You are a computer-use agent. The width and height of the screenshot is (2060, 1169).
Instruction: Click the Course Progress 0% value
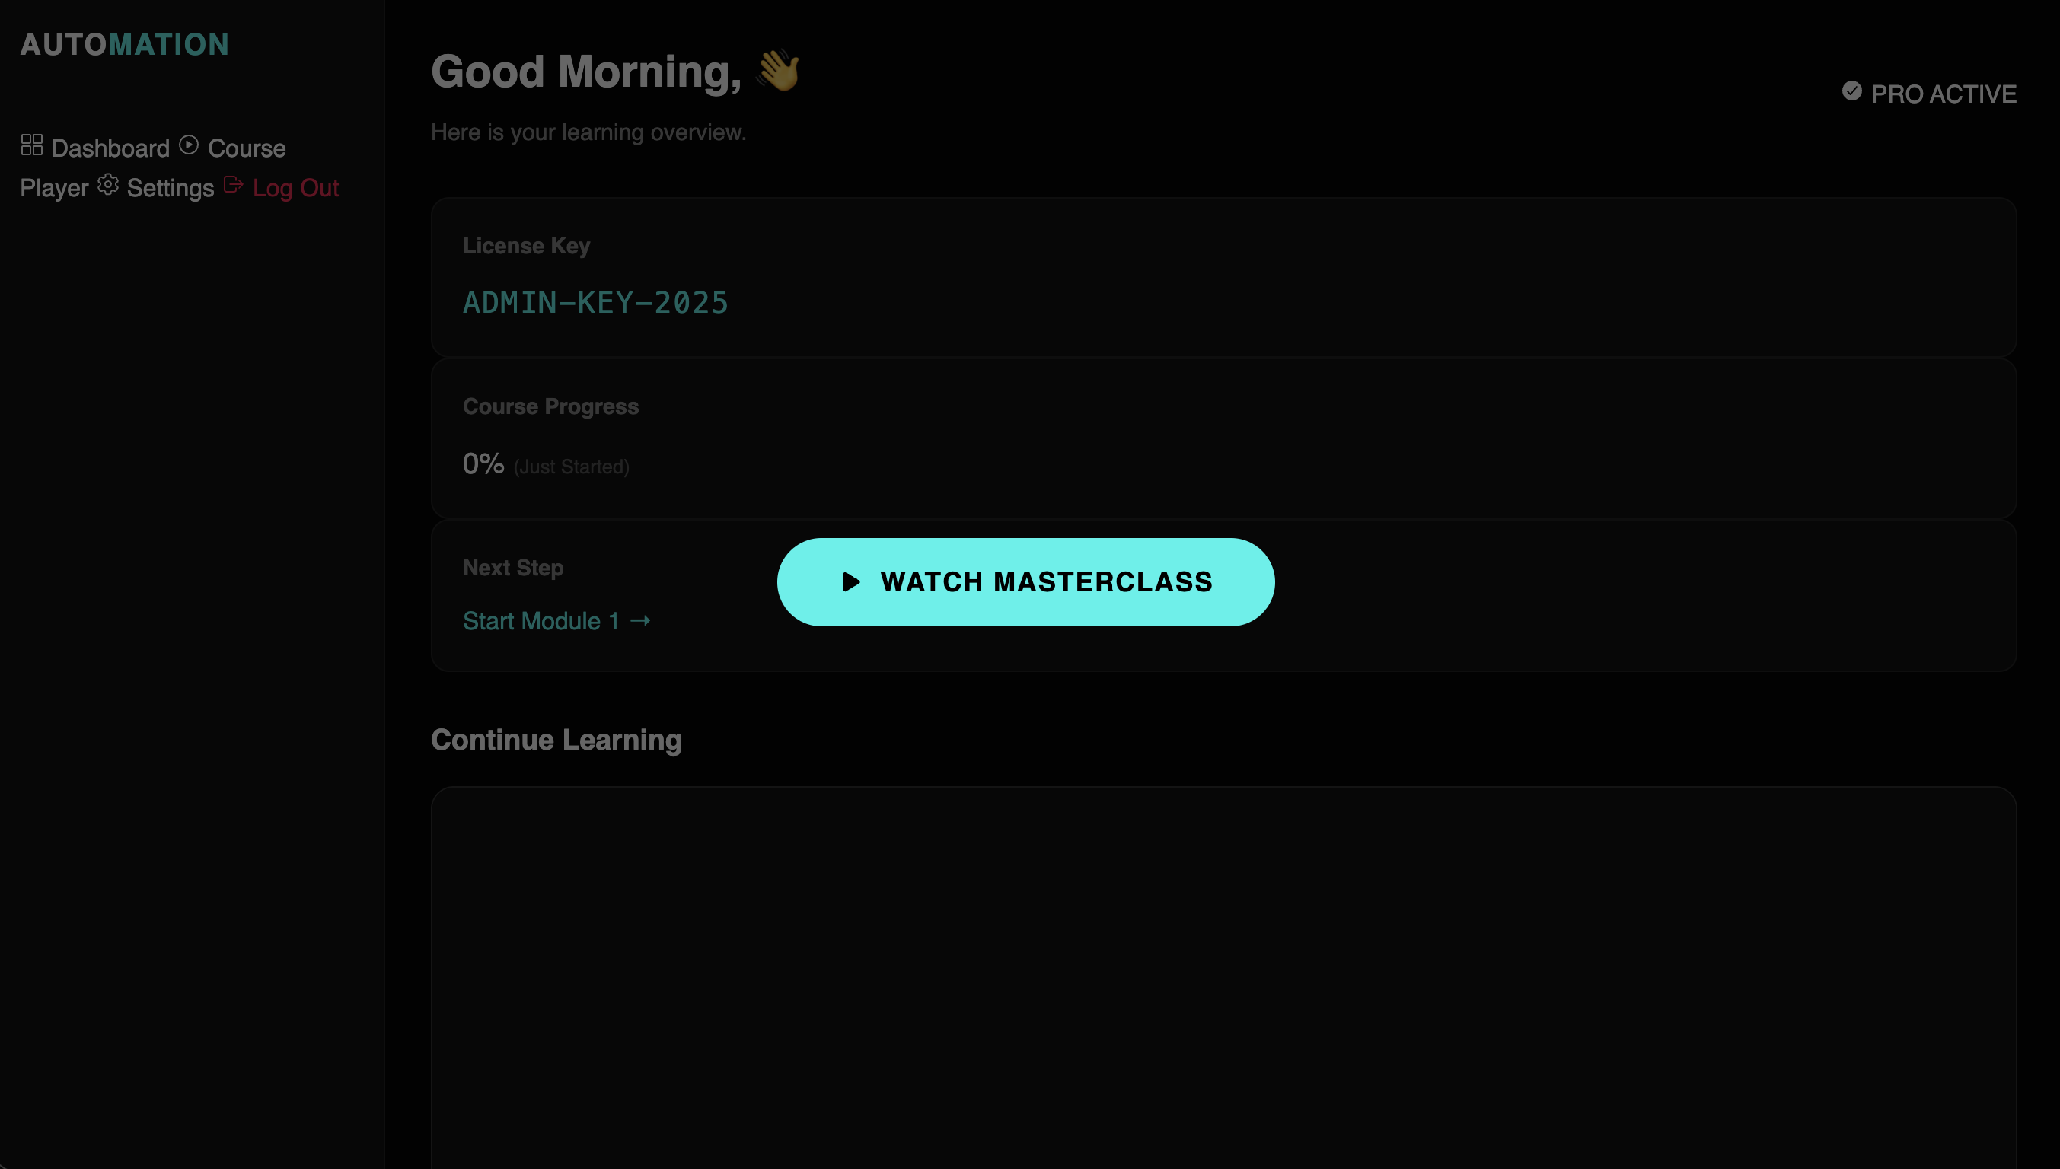(x=483, y=464)
